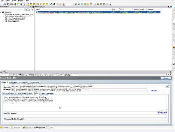Toggle the I instance view in Resource Tree
Image resolution: width=175 pixels, height=132 pixels.
[33, 9]
